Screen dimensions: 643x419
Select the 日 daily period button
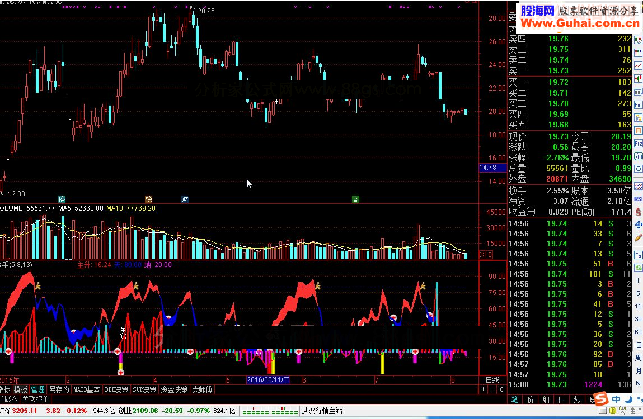click(638, 345)
